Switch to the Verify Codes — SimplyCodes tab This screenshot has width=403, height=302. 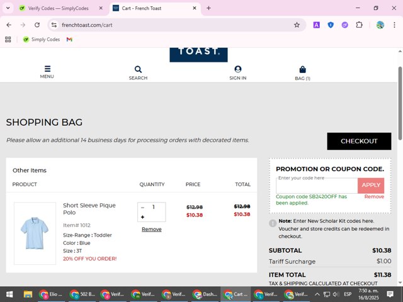pyautogui.click(x=59, y=8)
